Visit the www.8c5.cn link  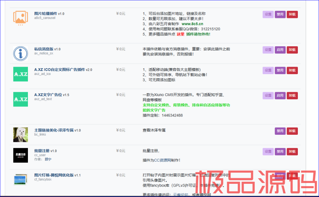coord(192,24)
